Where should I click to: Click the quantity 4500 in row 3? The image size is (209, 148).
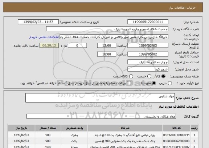tap(48, 147)
